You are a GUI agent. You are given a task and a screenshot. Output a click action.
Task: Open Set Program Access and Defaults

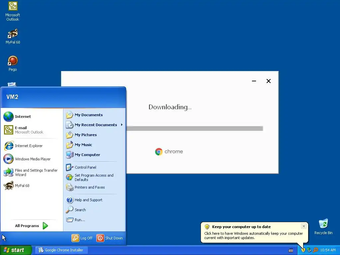[94, 177]
